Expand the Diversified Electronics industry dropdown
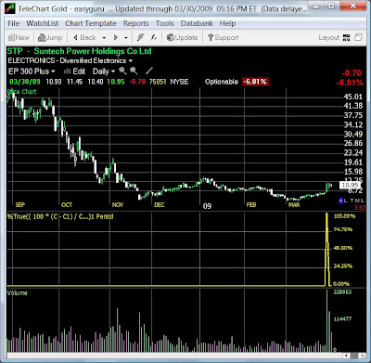The height and width of the screenshot is (363, 371). click(x=131, y=60)
